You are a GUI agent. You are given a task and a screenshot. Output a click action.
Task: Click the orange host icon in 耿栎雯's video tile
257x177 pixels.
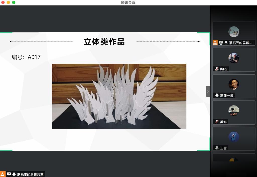pyautogui.click(x=215, y=43)
